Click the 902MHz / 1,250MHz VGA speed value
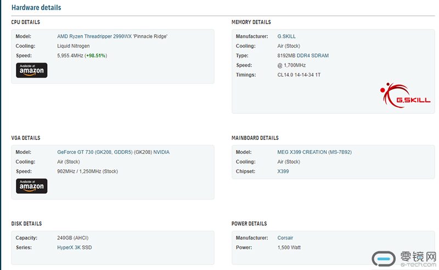Viewport: 439px width, 270px height. tap(87, 171)
